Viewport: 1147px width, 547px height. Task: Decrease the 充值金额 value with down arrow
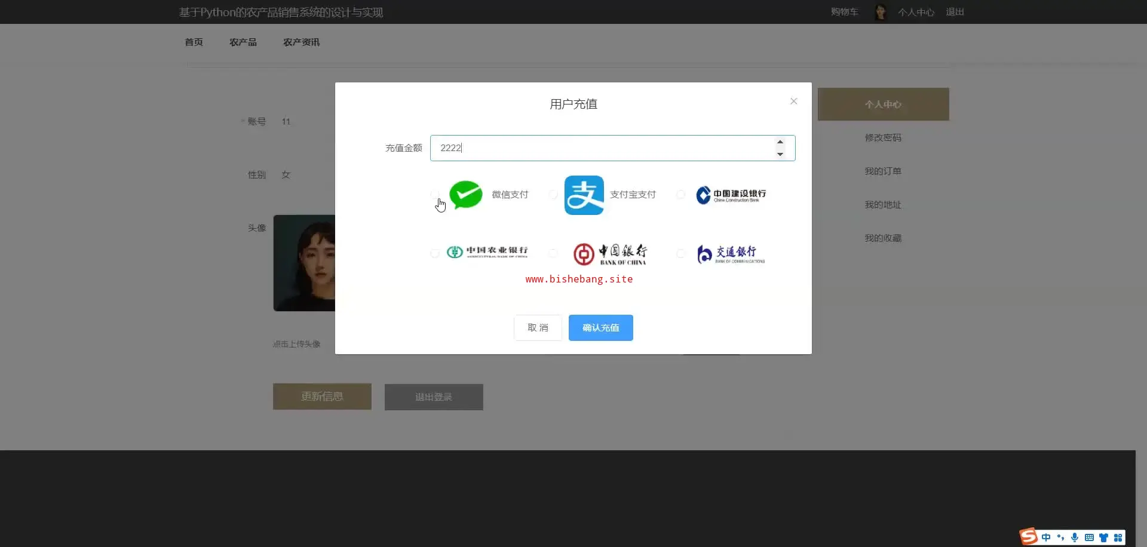click(780, 154)
